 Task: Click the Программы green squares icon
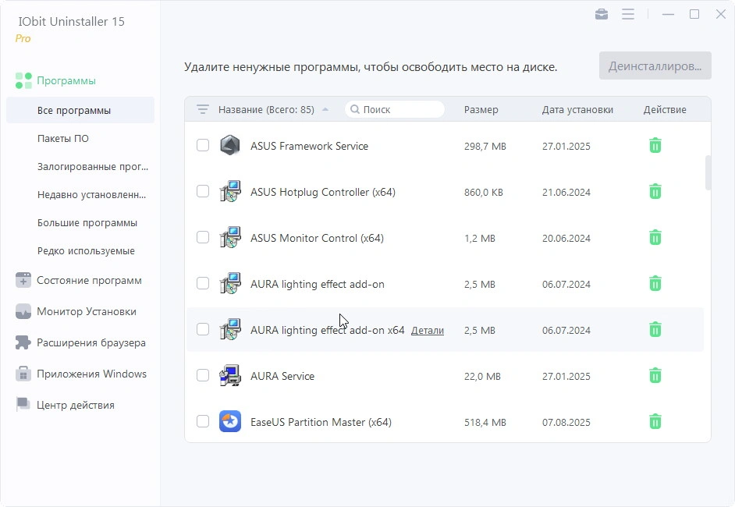[23, 80]
